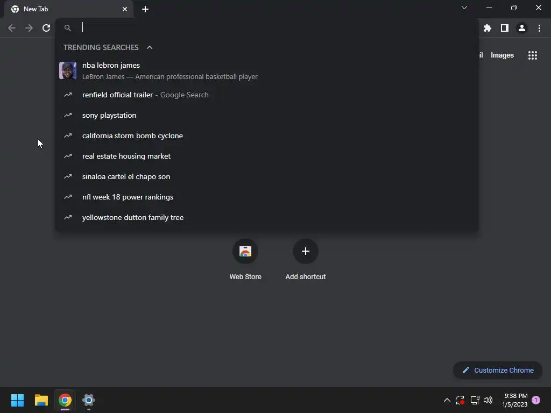Open the Extensions puzzle icon

pyautogui.click(x=487, y=28)
